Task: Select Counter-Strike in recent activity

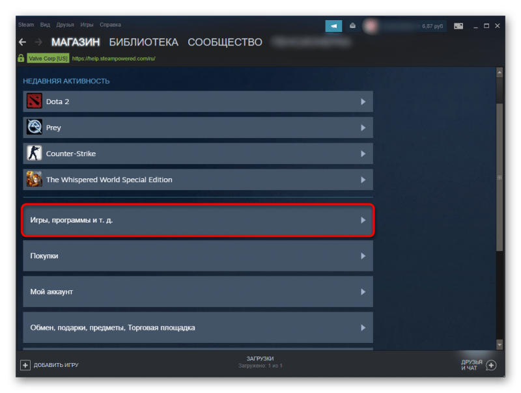Action: 198,154
